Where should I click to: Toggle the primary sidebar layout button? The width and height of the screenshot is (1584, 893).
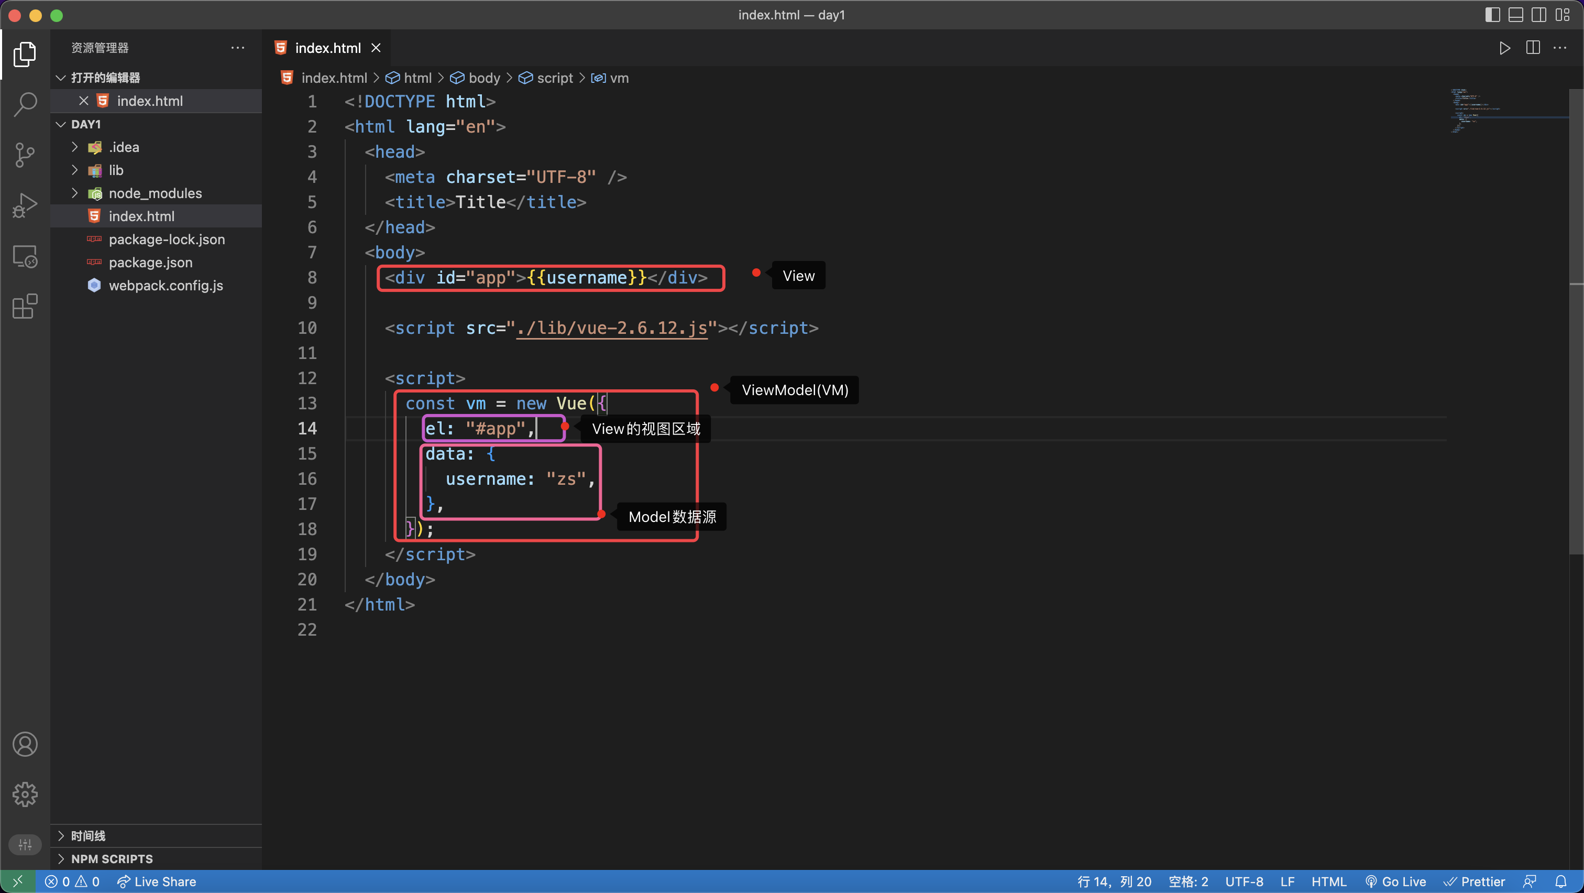click(x=1492, y=15)
